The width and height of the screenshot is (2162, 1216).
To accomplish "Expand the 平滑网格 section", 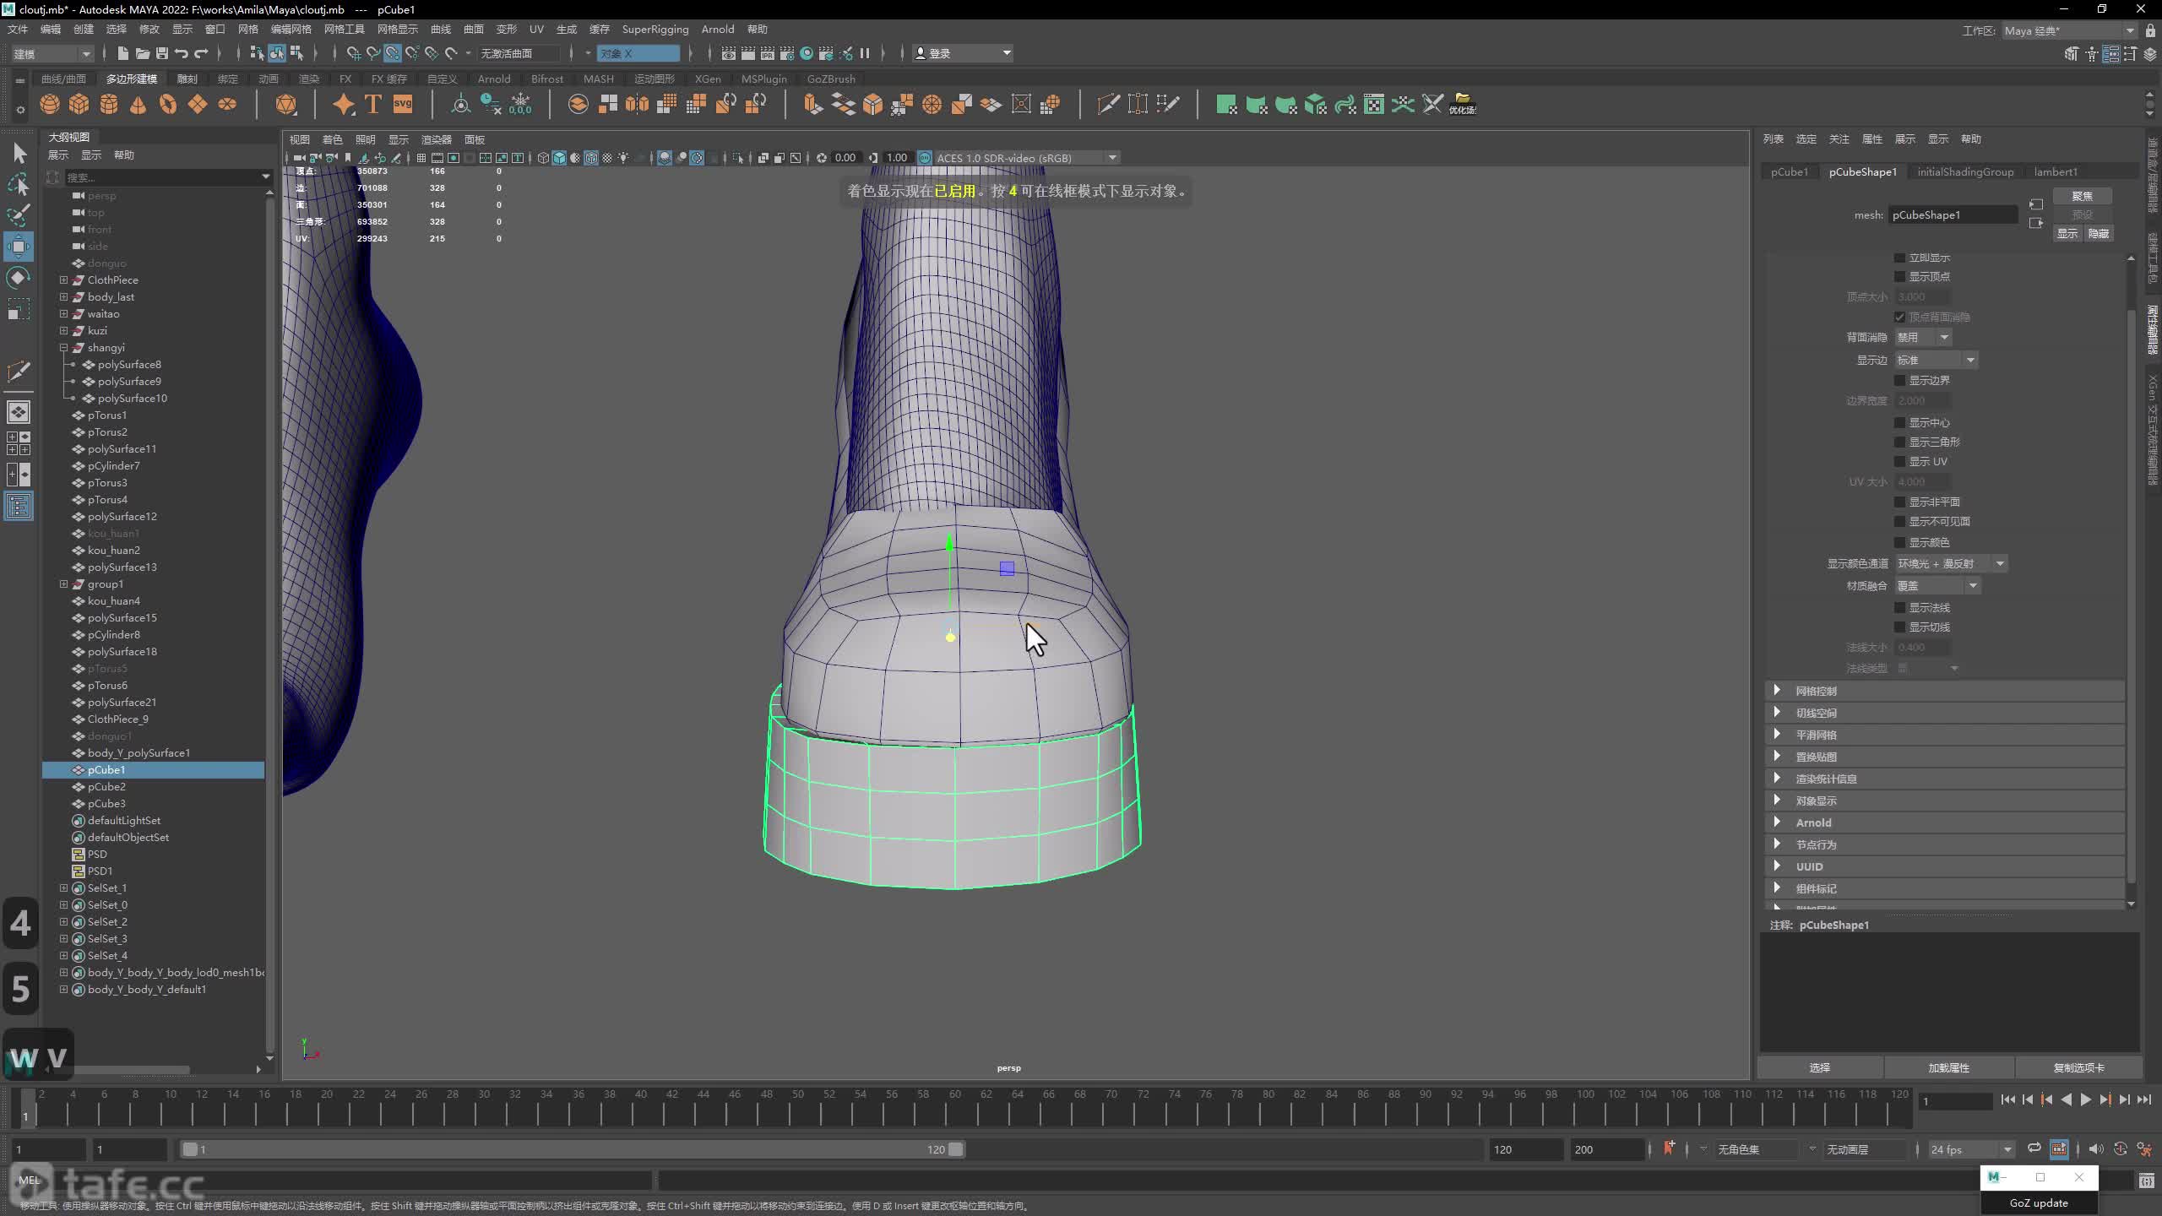I will click(1944, 735).
